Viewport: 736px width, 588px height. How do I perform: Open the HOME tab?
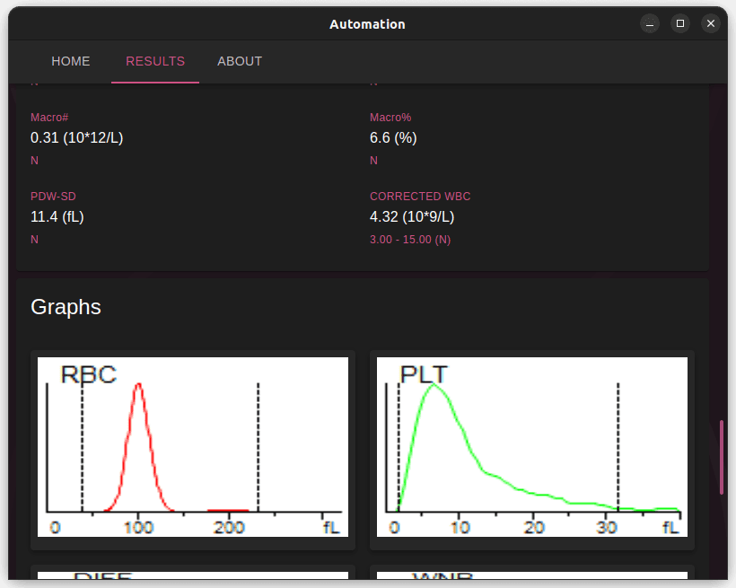coord(71,61)
